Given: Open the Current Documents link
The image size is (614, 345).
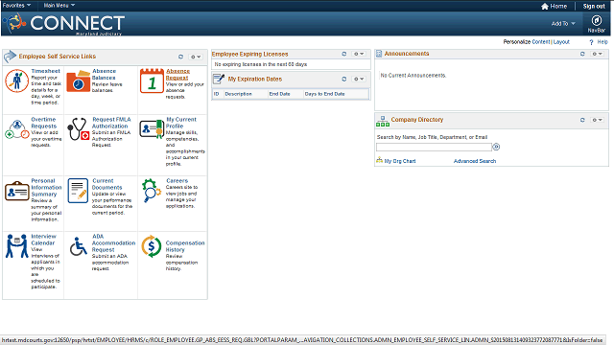Looking at the screenshot, I should (106, 184).
